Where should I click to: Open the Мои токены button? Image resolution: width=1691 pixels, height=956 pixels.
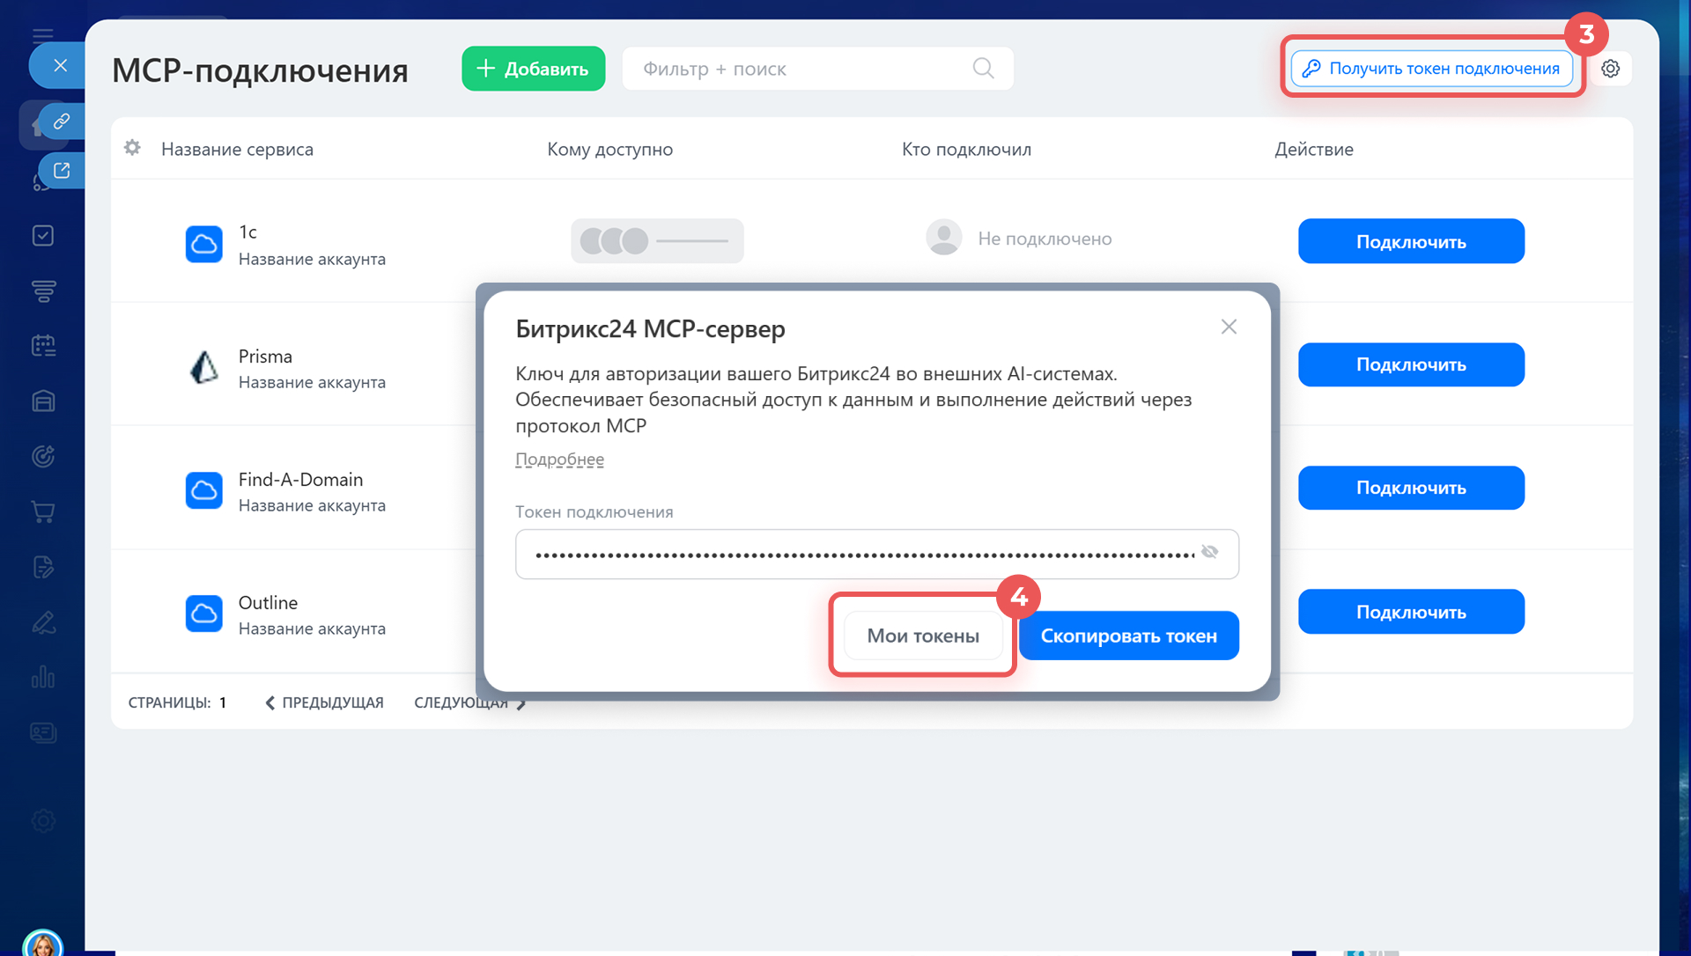point(922,636)
